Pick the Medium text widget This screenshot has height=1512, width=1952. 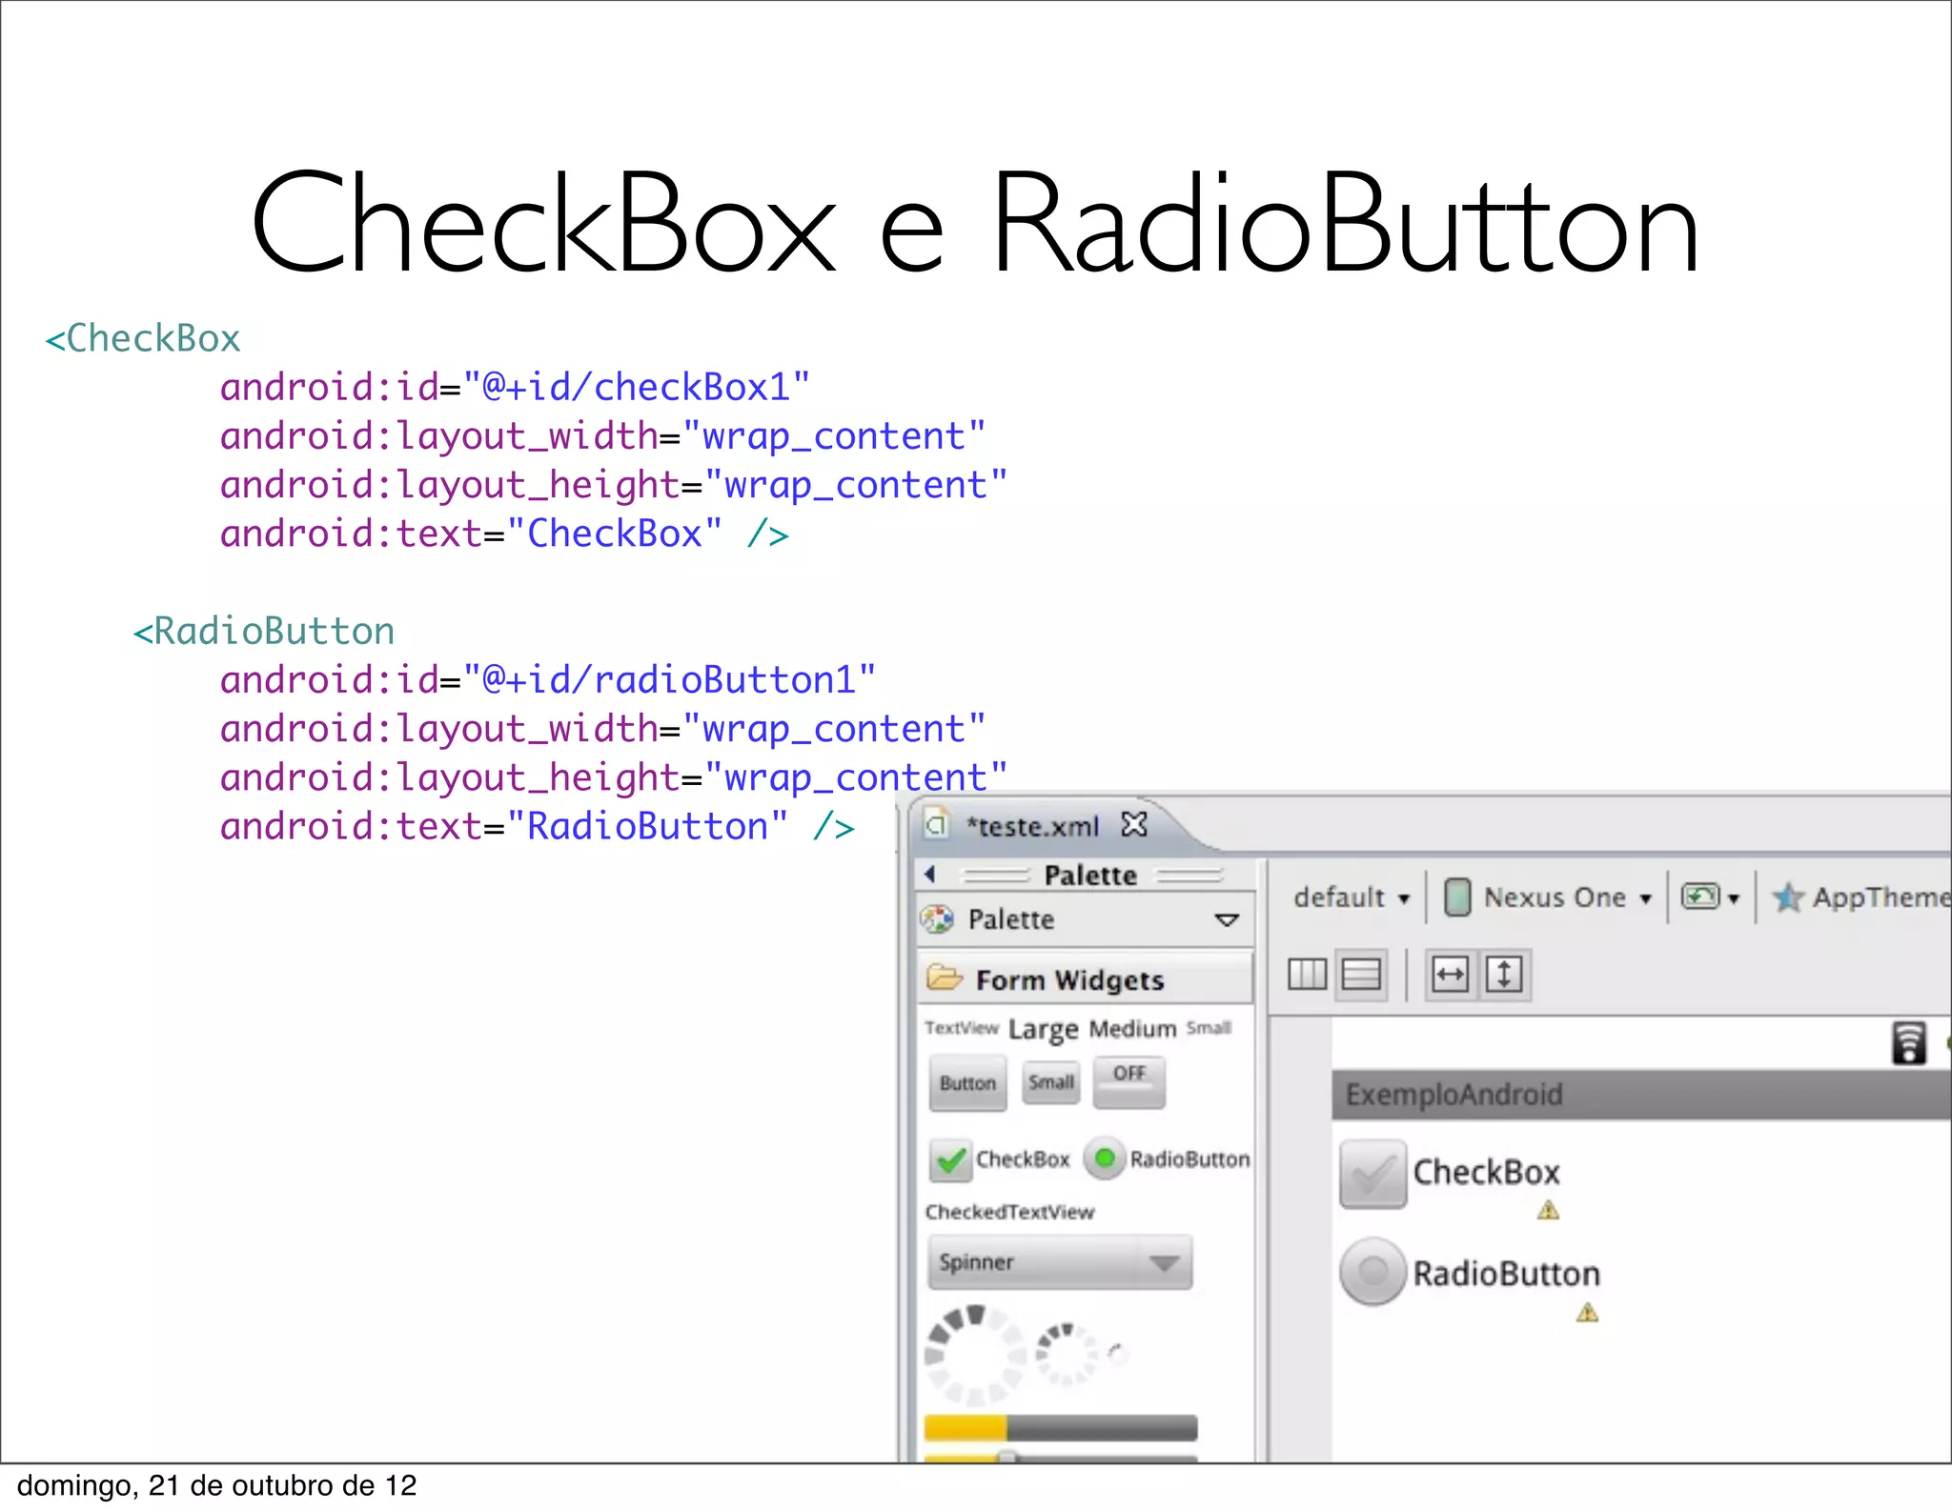[x=1132, y=1029]
